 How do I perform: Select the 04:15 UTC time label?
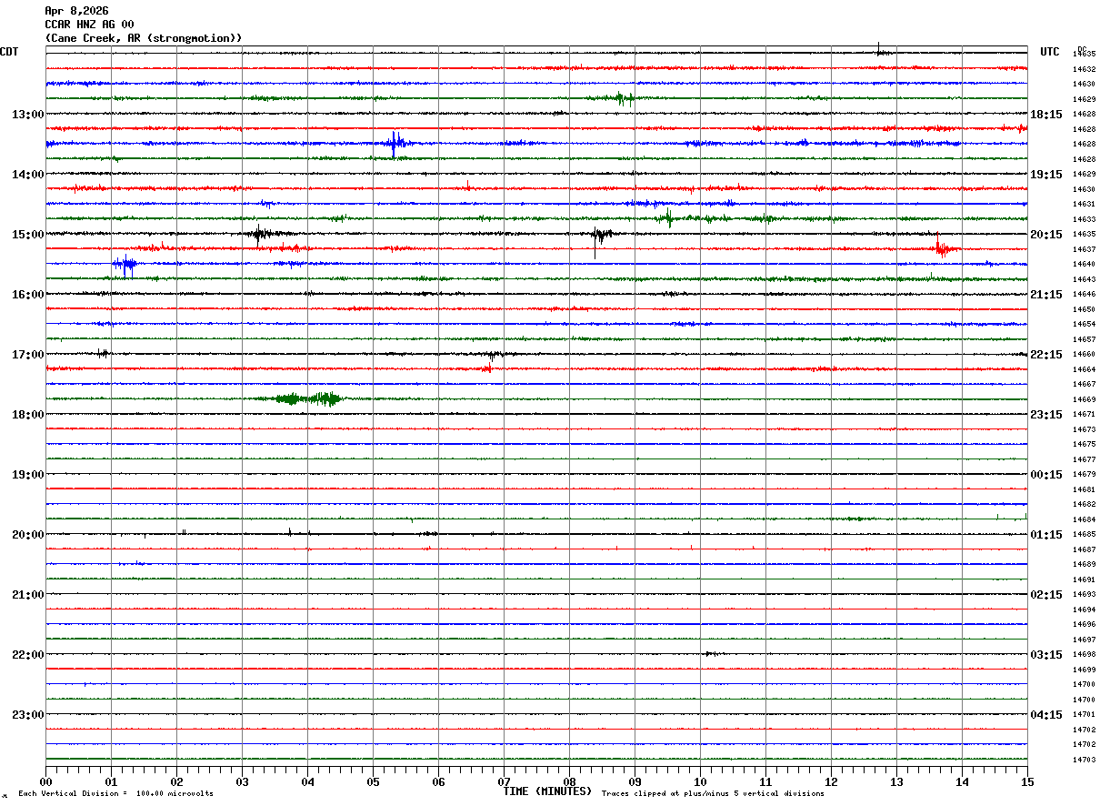click(x=1046, y=715)
